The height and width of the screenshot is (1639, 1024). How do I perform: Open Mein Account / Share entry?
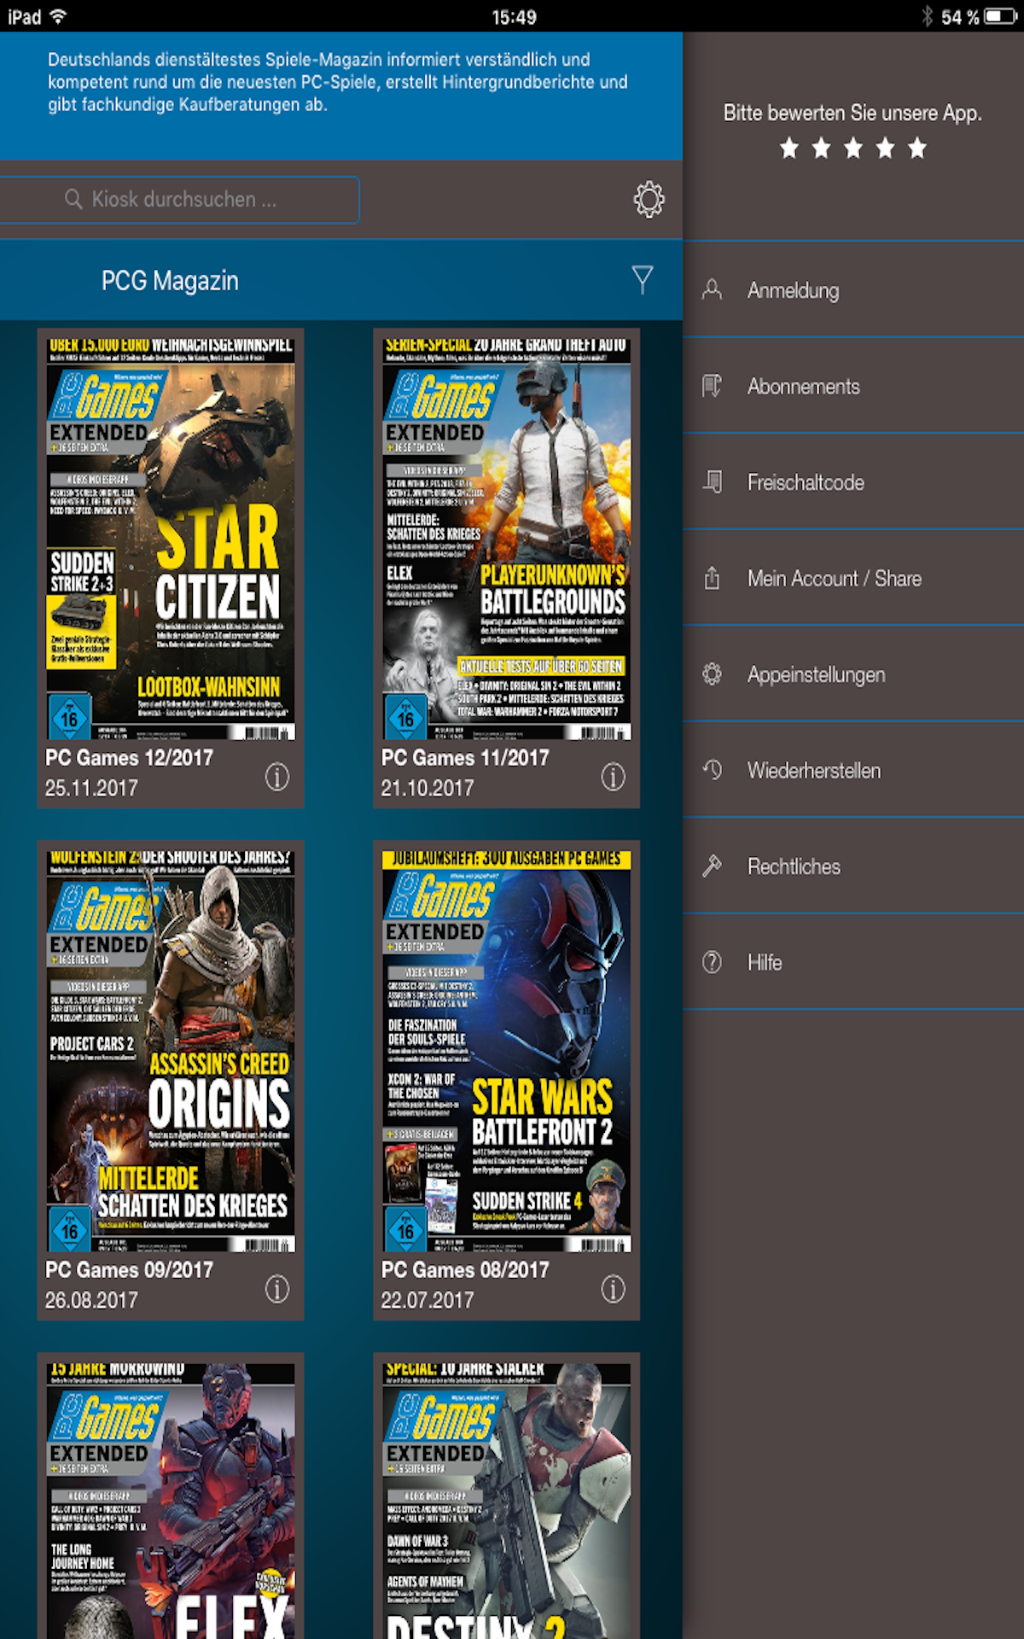pyautogui.click(x=853, y=578)
